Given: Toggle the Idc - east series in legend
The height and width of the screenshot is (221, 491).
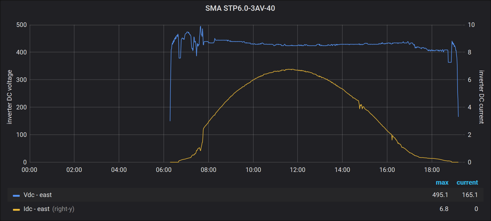Looking at the screenshot, I should pyautogui.click(x=36, y=209).
